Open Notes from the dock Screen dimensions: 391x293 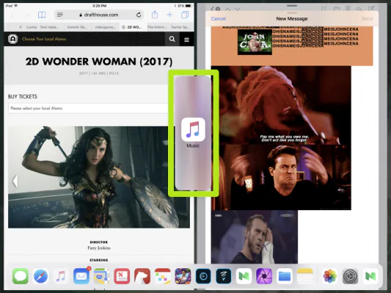tap(304, 276)
